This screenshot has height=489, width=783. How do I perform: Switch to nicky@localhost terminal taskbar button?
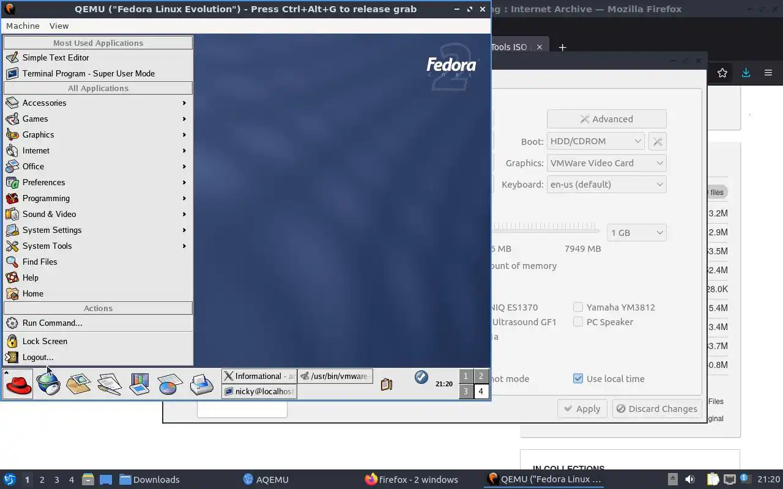click(x=259, y=391)
